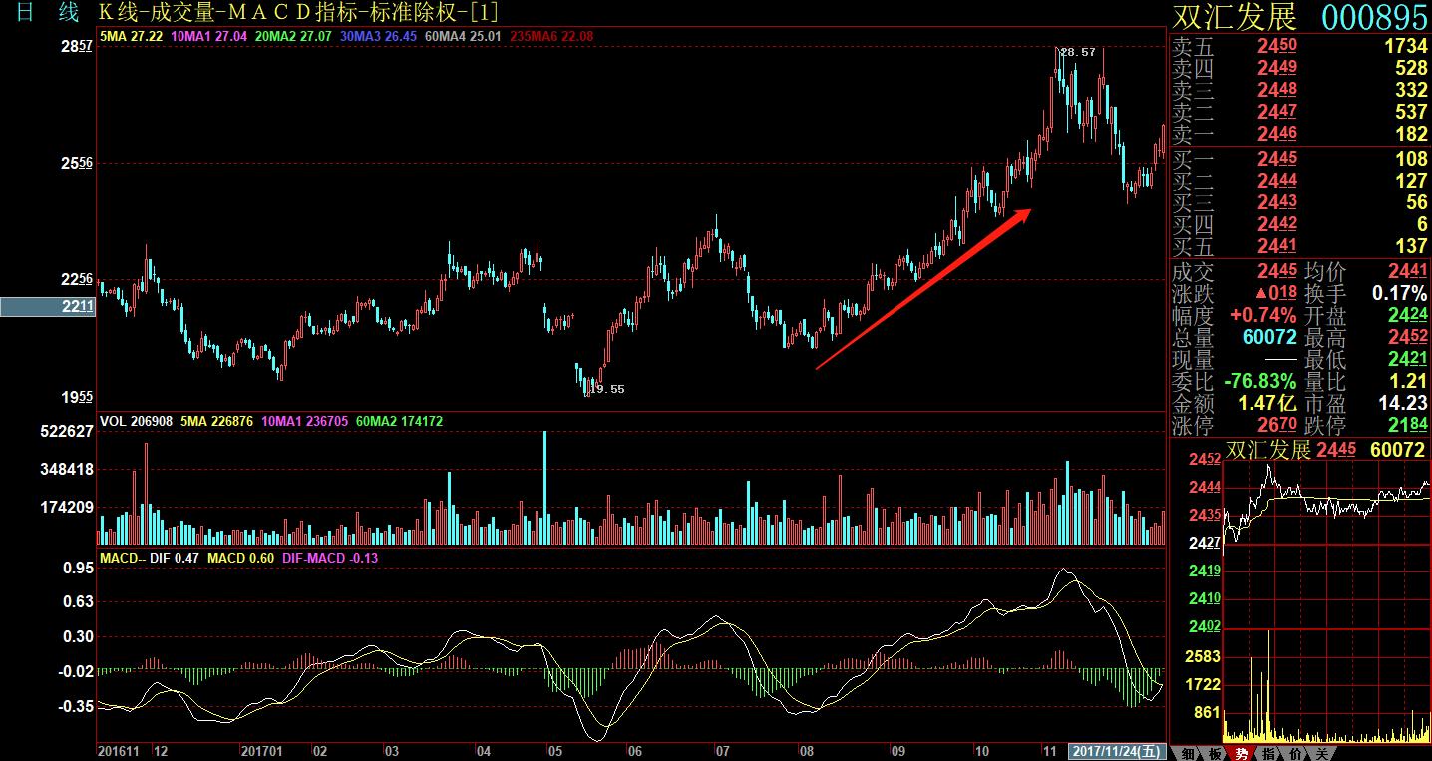The width and height of the screenshot is (1432, 761).
Task: Select the 买三 bid row
Action: pyautogui.click(x=1300, y=202)
